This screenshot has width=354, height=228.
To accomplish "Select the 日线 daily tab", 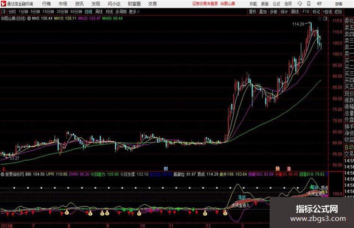I will pyautogui.click(x=88, y=12).
